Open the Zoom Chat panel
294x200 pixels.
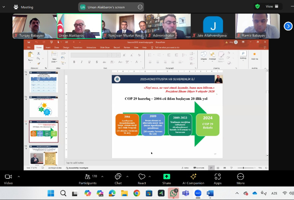(118, 179)
